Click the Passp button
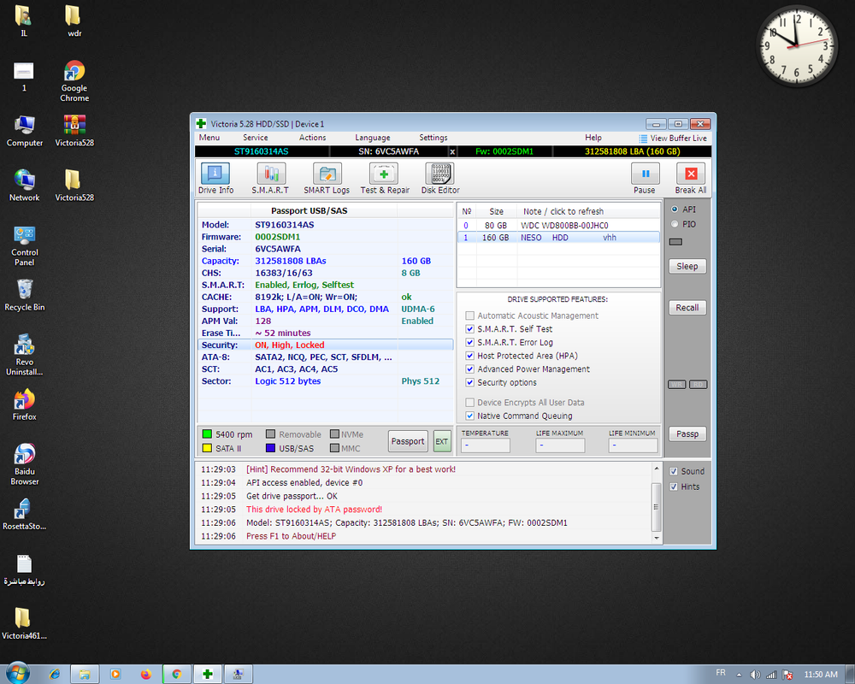855x684 pixels. point(687,433)
